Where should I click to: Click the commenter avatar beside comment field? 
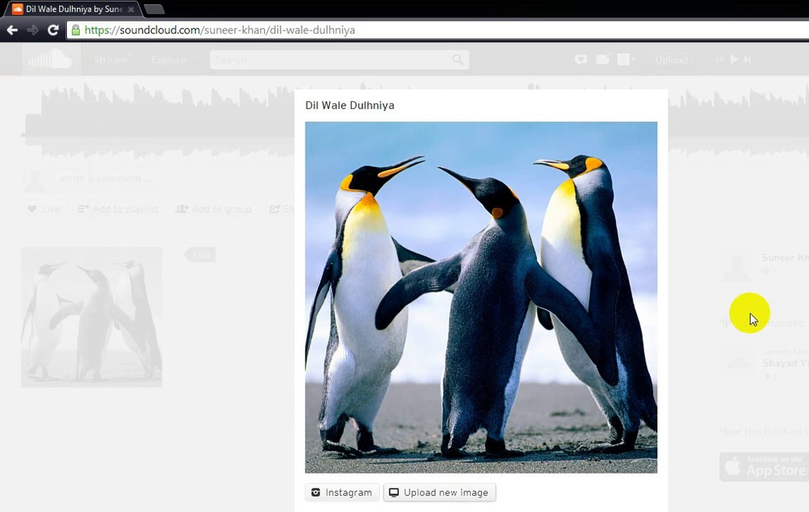(36, 180)
